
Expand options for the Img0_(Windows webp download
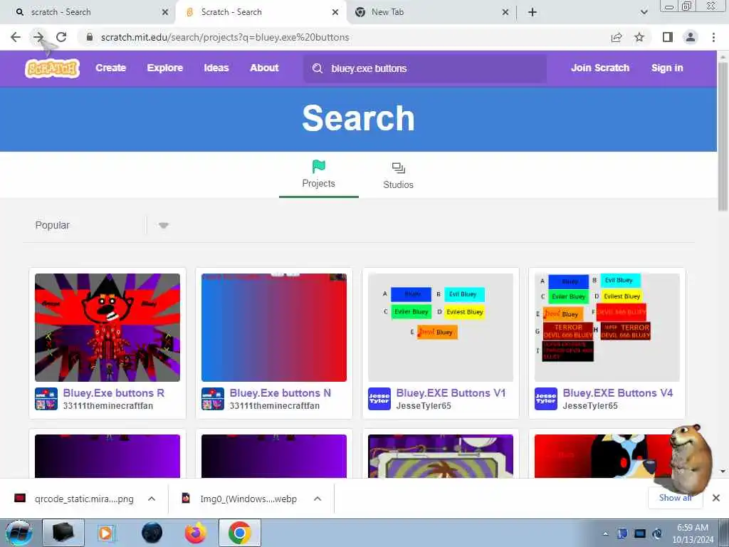pos(318,499)
